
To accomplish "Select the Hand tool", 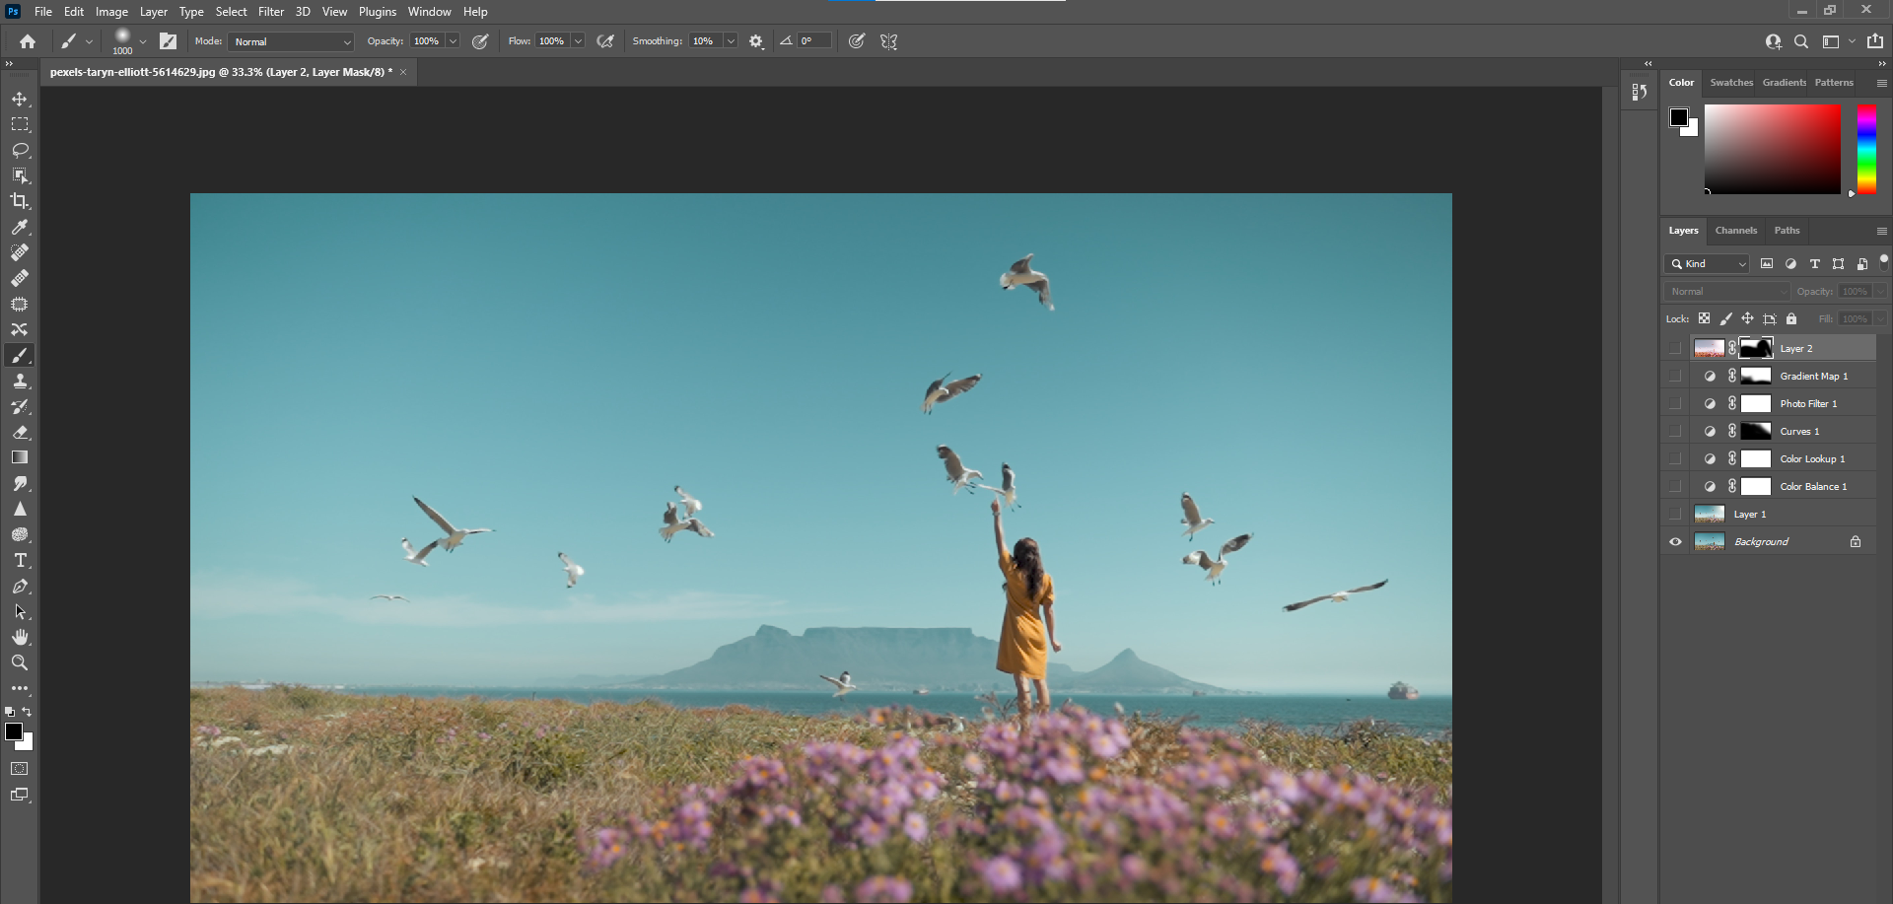I will click(20, 637).
